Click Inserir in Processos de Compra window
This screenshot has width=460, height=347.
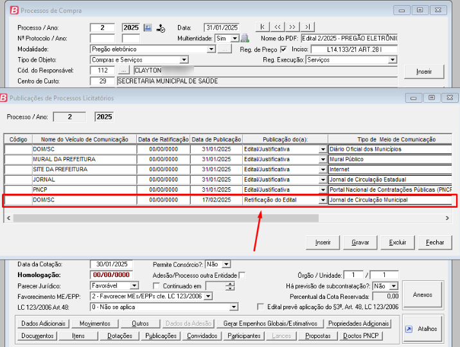[x=424, y=72]
